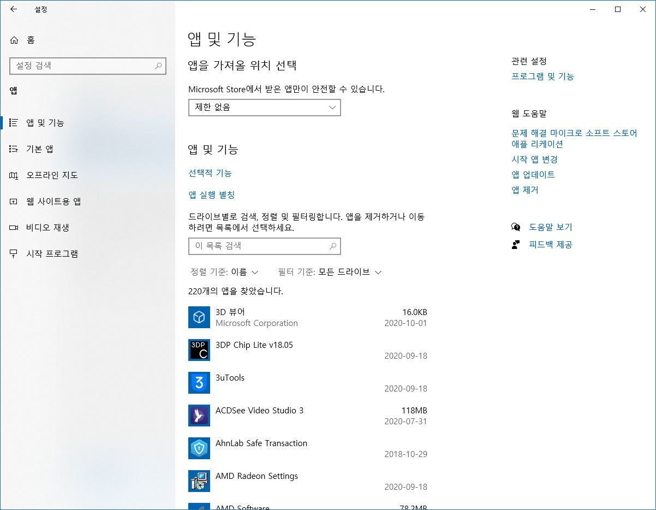The width and height of the screenshot is (656, 510).
Task: Click the 16.0KB size of 3D 뷰어
Action: point(415,312)
